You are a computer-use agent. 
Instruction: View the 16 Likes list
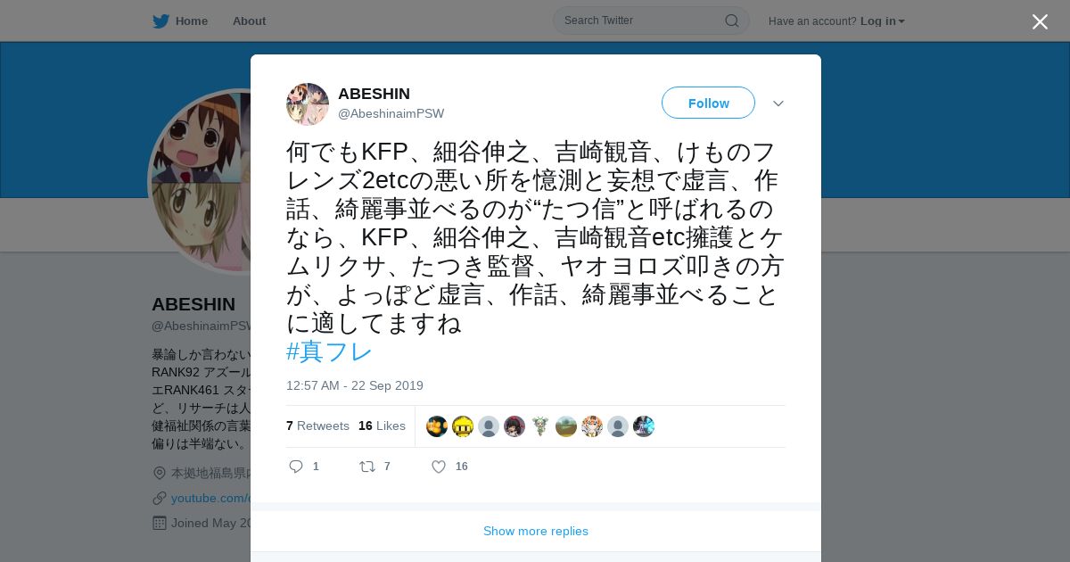(x=382, y=426)
